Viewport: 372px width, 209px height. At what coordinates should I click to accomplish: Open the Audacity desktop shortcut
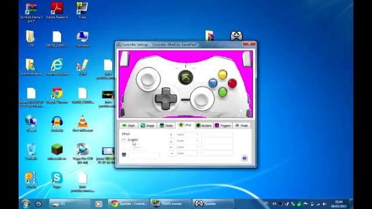57,124
